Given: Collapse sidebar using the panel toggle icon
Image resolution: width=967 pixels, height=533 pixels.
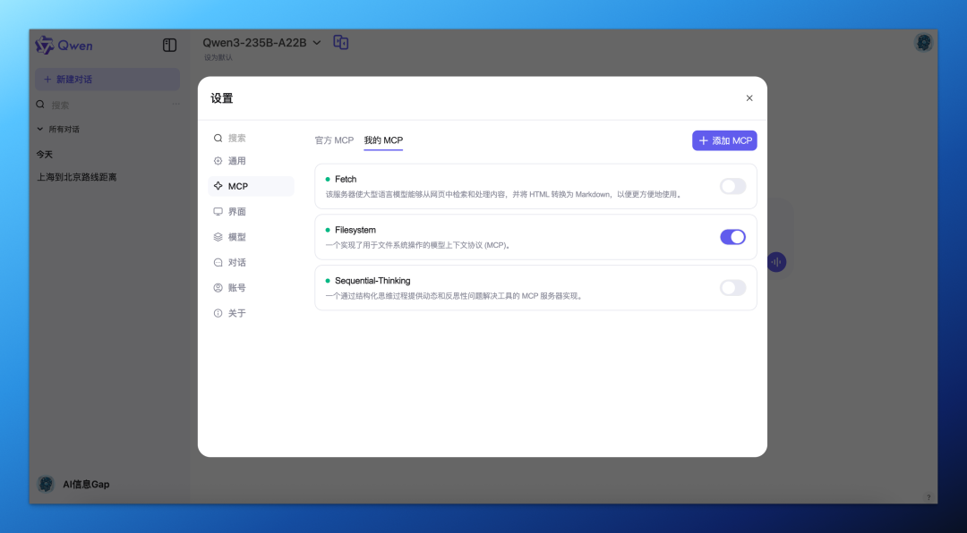Looking at the screenshot, I should click(169, 45).
